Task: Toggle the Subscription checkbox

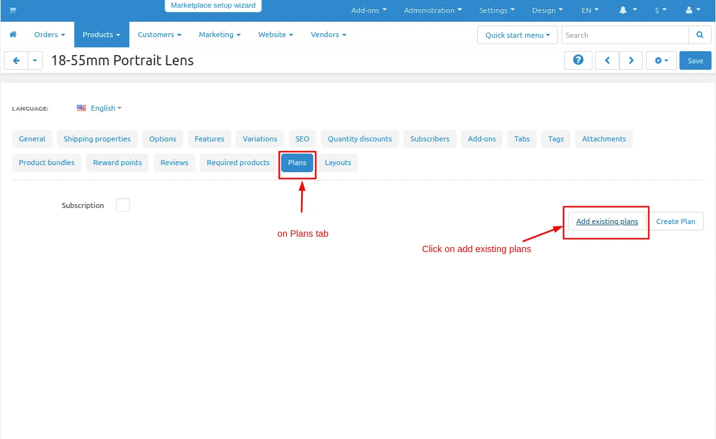Action: click(x=123, y=205)
